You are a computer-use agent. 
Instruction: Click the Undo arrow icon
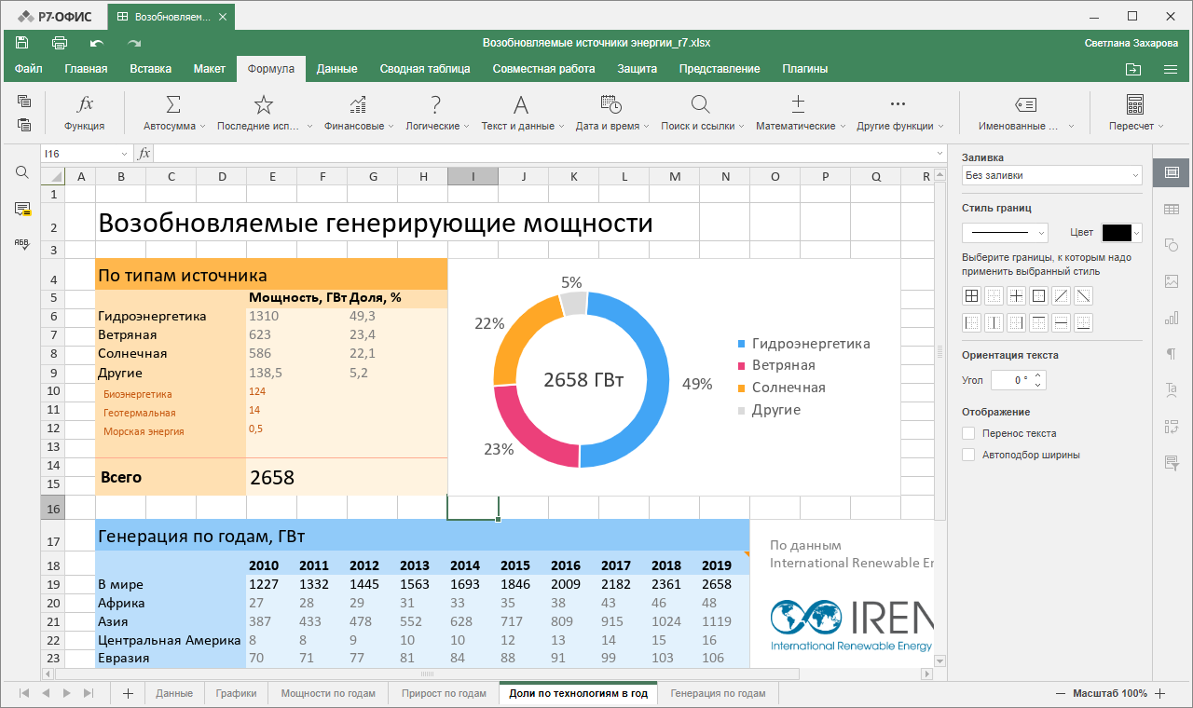(x=97, y=43)
